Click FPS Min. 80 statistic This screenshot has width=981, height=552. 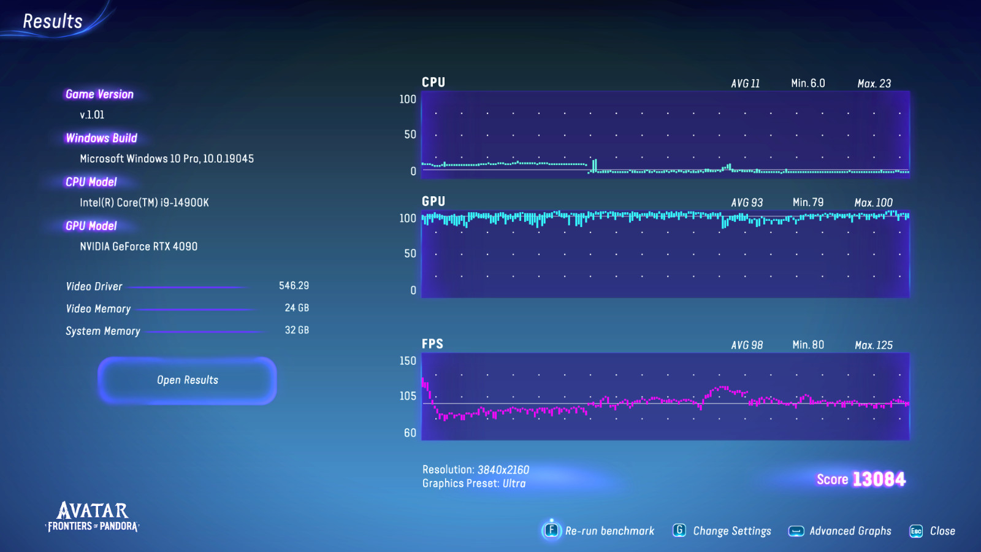[x=808, y=345]
